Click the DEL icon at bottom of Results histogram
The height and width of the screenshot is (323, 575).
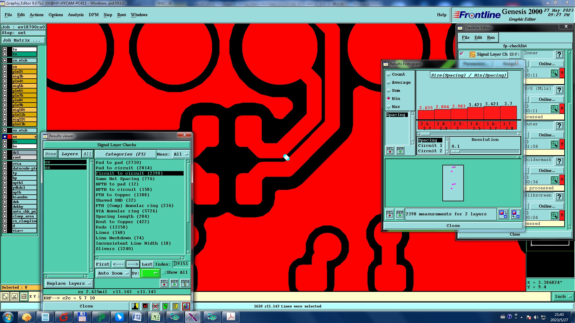[389, 214]
